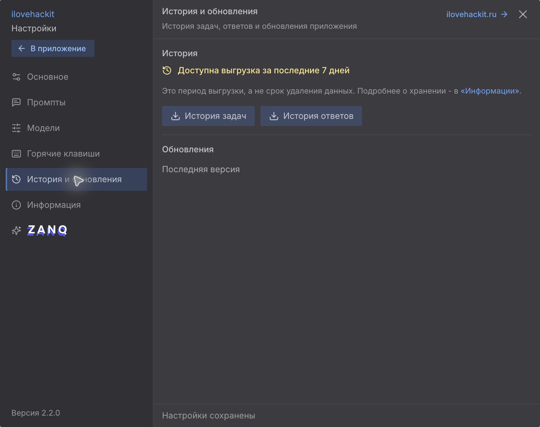Open the Модели settings tab
Viewport: 540px width, 427px height.
pos(76,128)
